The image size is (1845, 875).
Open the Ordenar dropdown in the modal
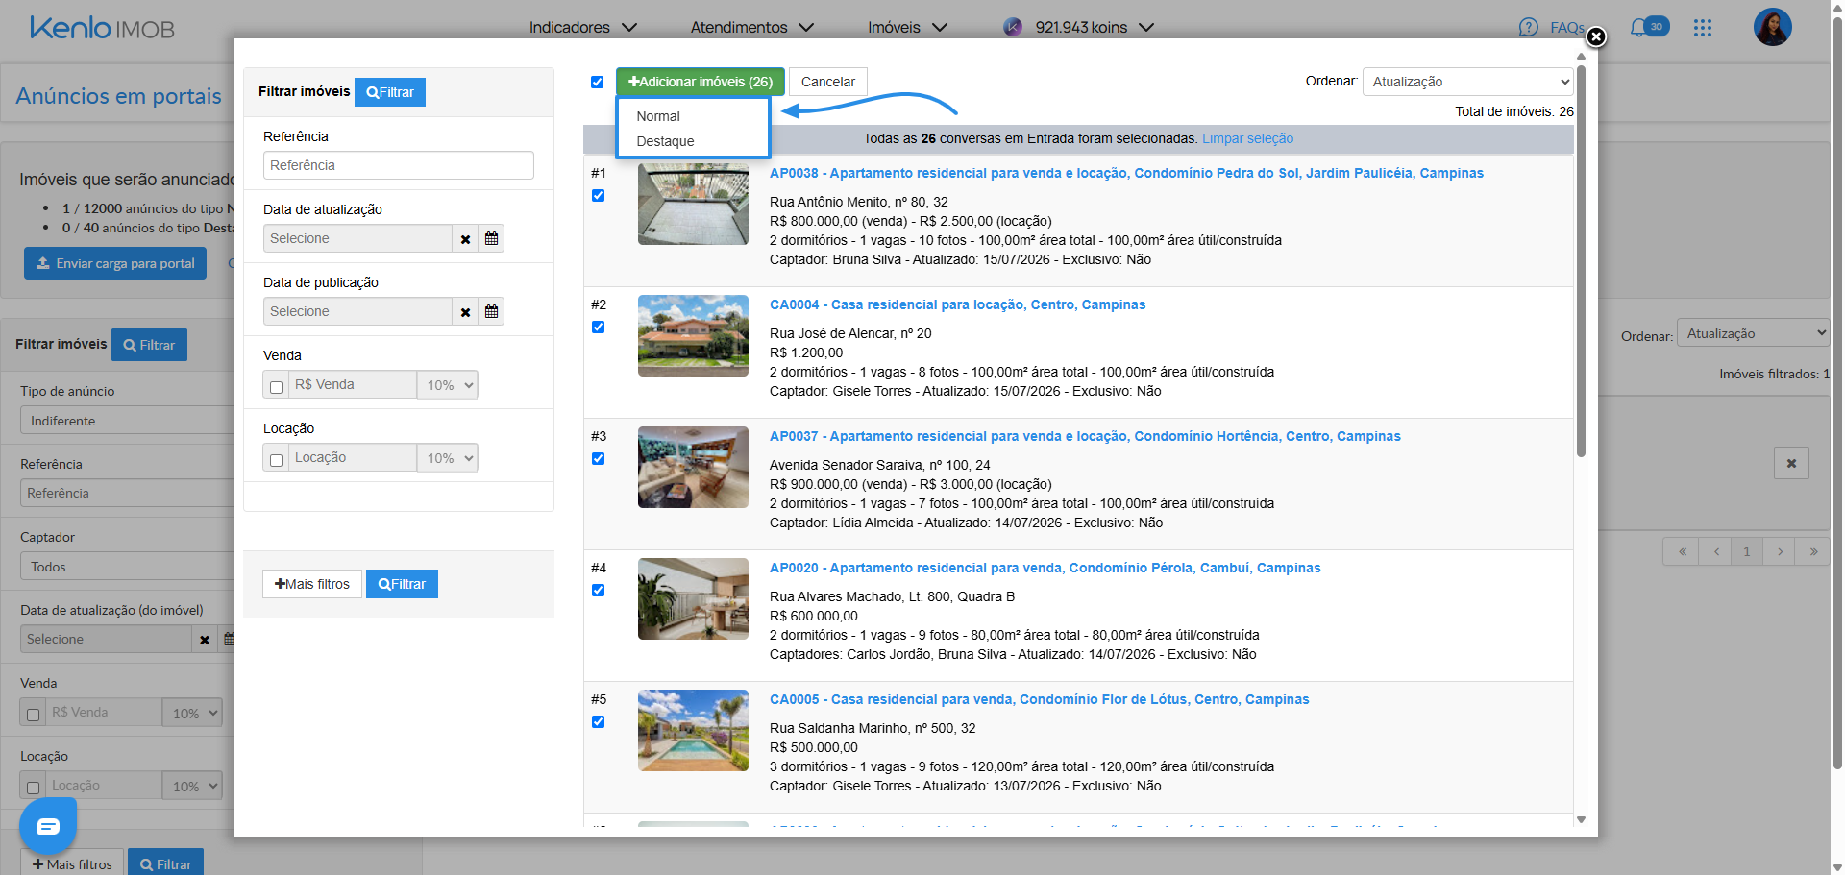(1467, 82)
